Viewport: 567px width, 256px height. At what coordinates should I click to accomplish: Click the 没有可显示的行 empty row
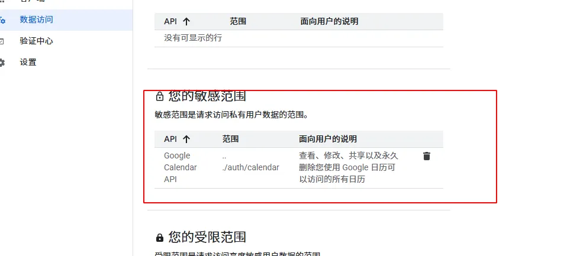[193, 38]
